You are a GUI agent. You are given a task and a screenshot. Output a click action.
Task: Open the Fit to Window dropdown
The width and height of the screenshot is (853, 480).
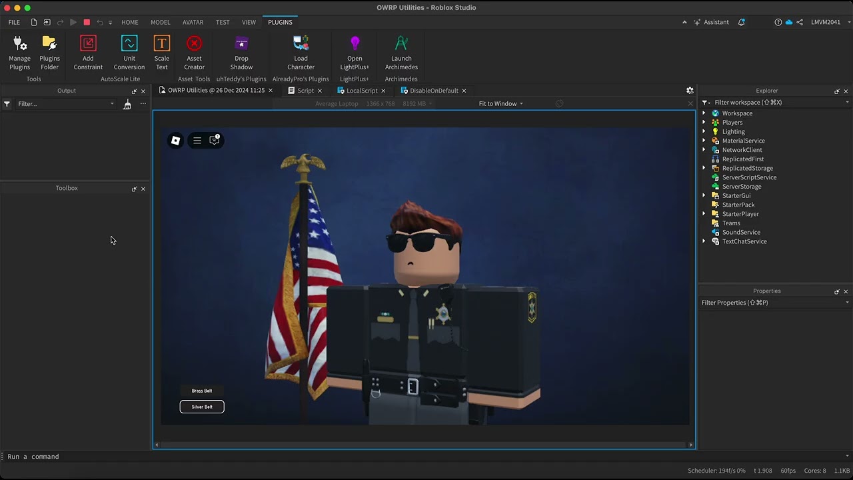500,103
